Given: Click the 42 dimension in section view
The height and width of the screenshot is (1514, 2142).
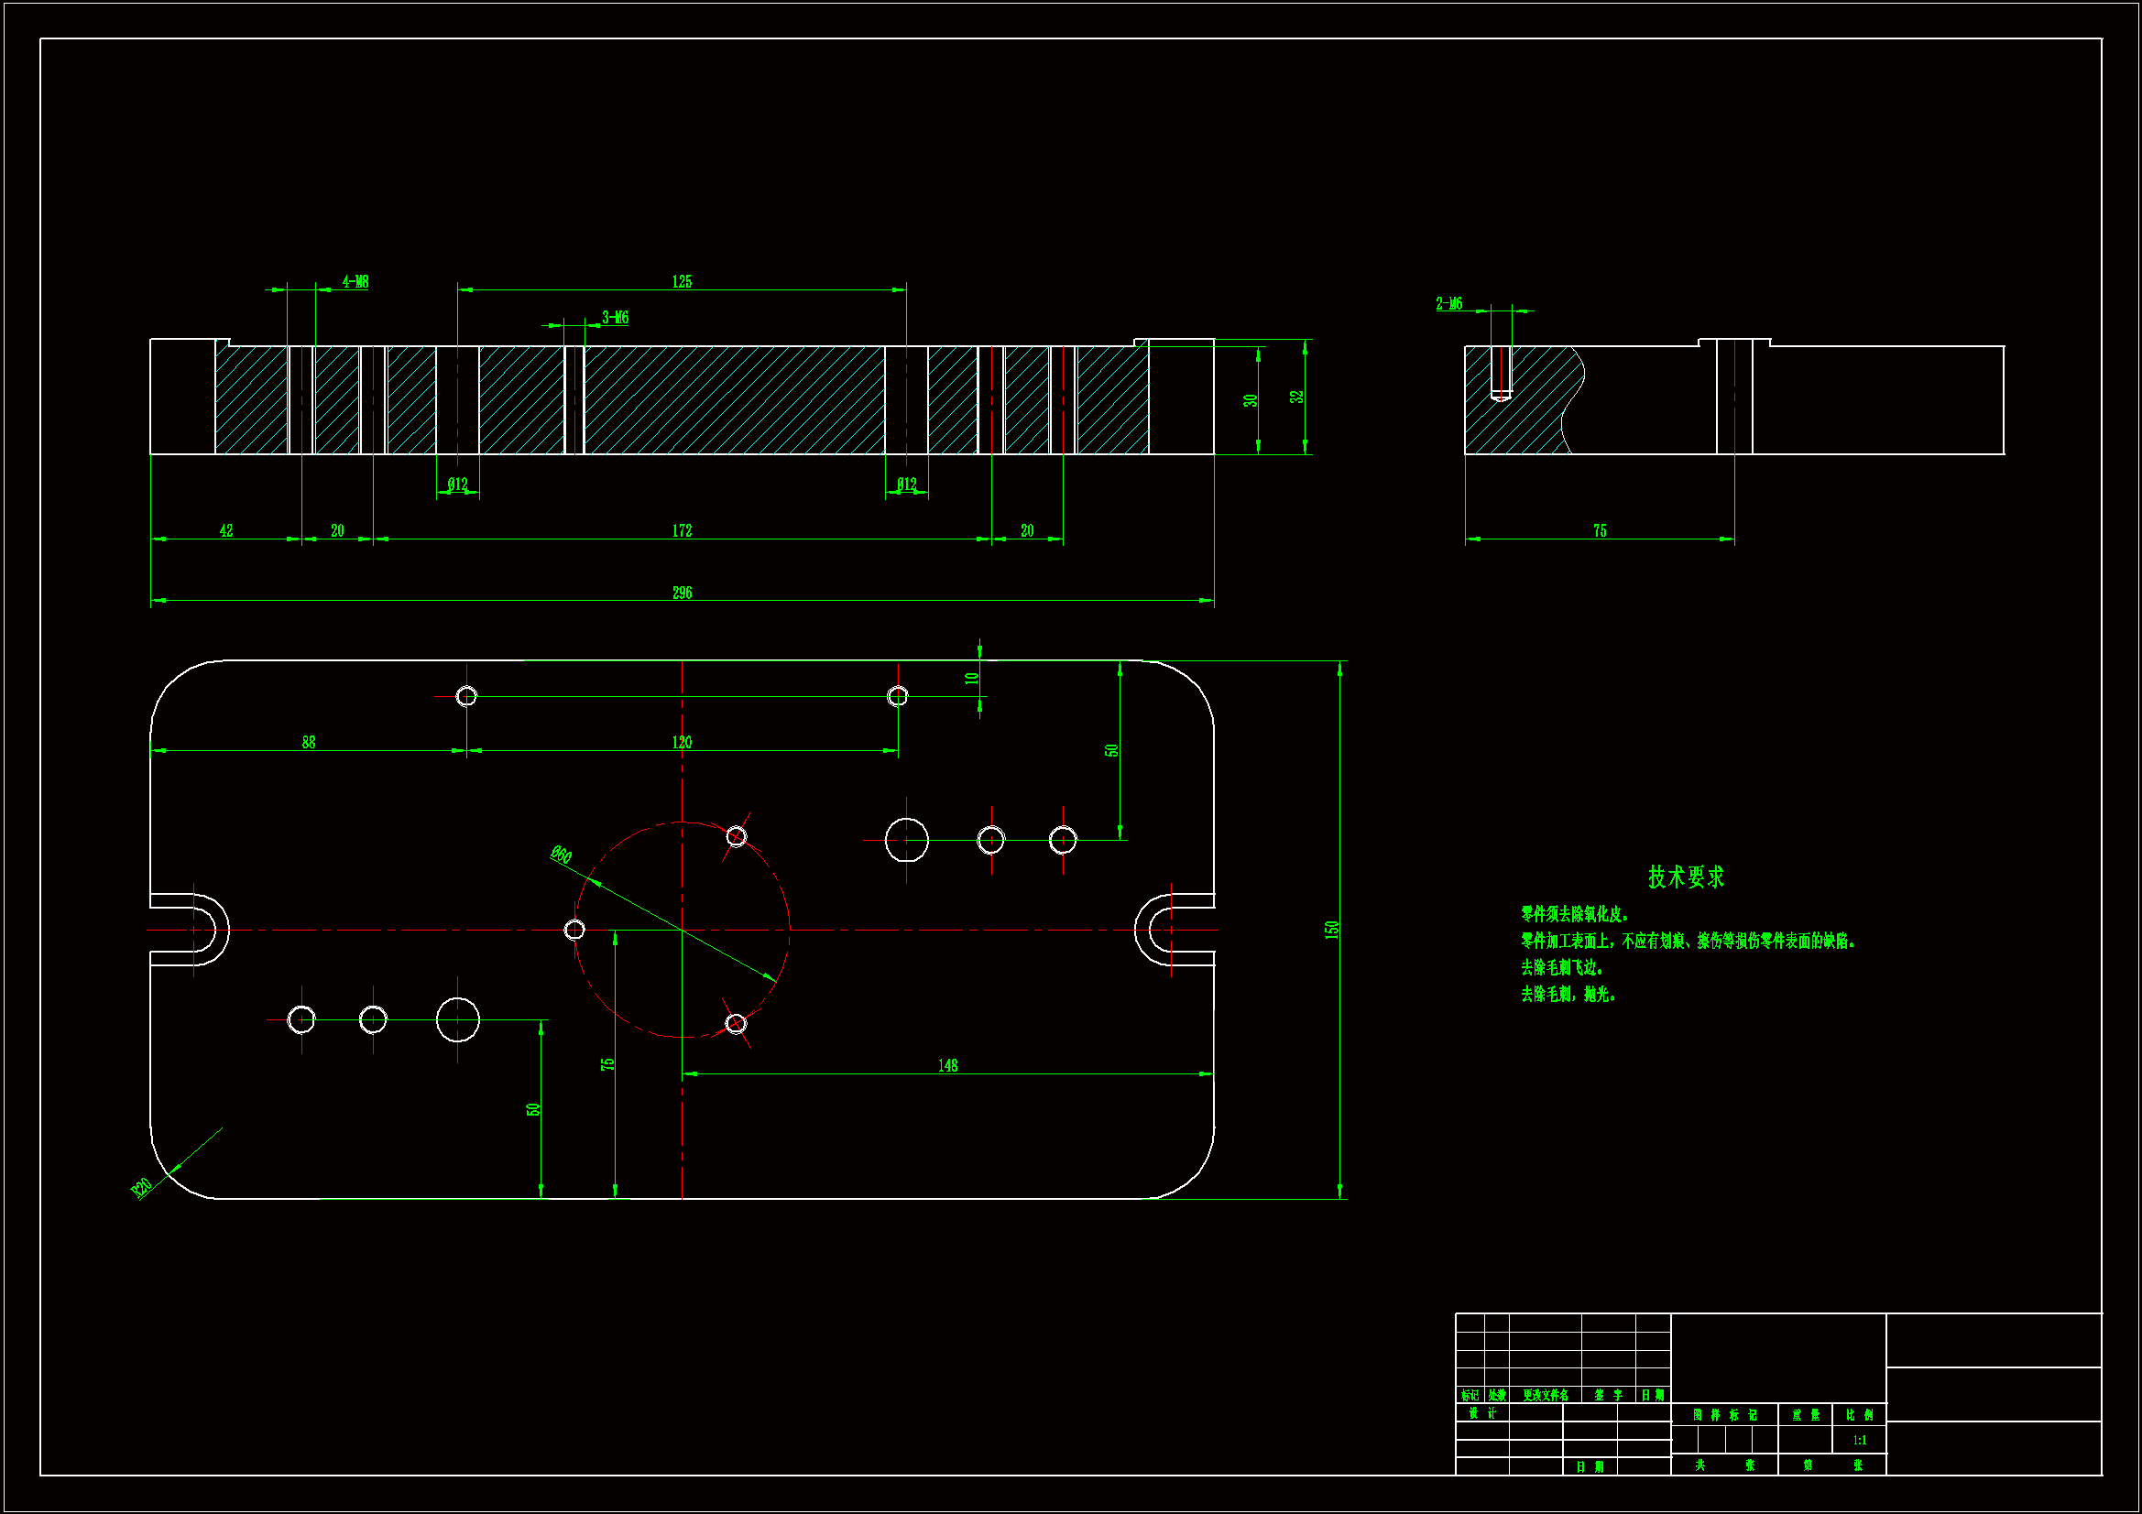Looking at the screenshot, I should [x=225, y=531].
